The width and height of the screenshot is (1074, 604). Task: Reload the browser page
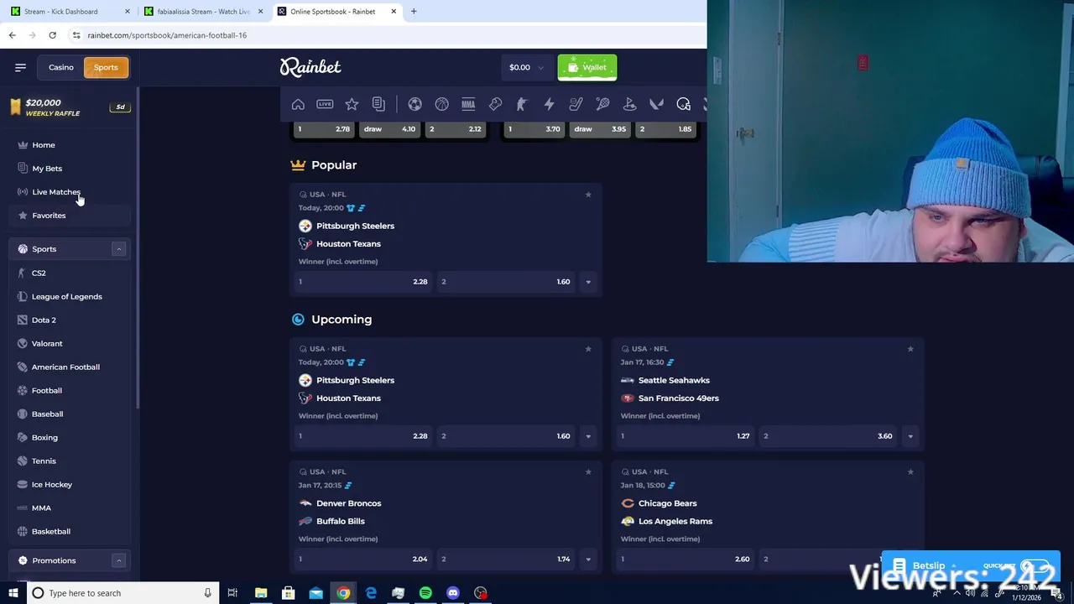pyautogui.click(x=52, y=35)
